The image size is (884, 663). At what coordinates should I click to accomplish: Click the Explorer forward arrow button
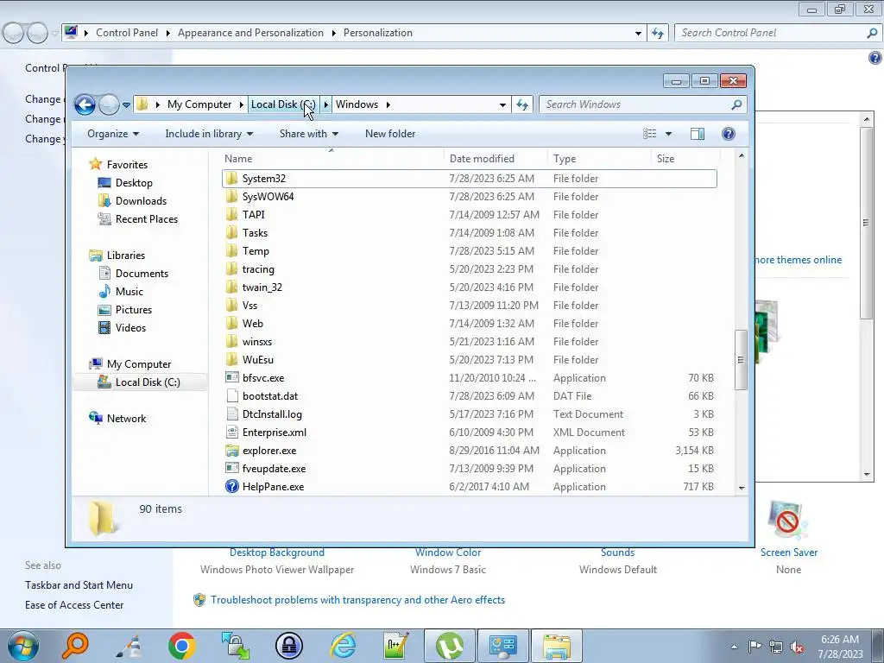109,104
